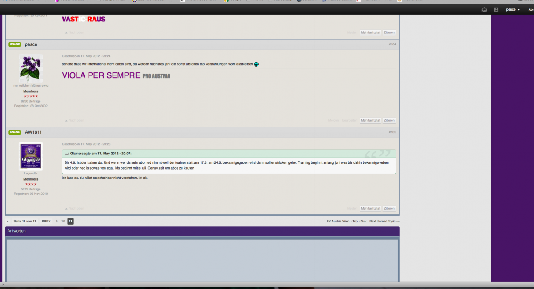Go to previous page with PREV
Image resolution: width=534 pixels, height=289 pixels.
click(46, 221)
